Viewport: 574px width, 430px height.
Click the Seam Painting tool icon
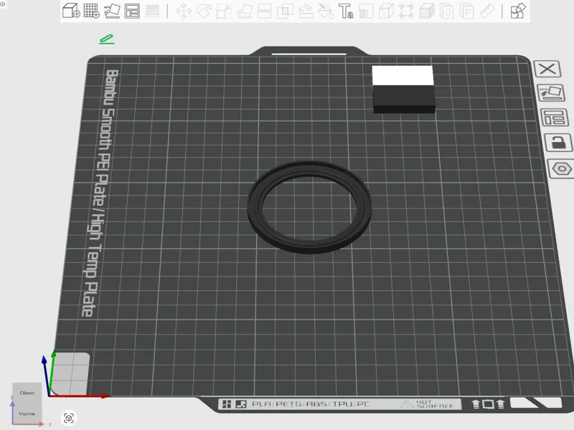(x=366, y=11)
